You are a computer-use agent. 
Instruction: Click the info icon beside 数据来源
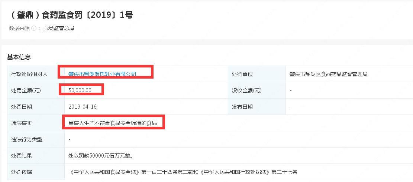34,28
